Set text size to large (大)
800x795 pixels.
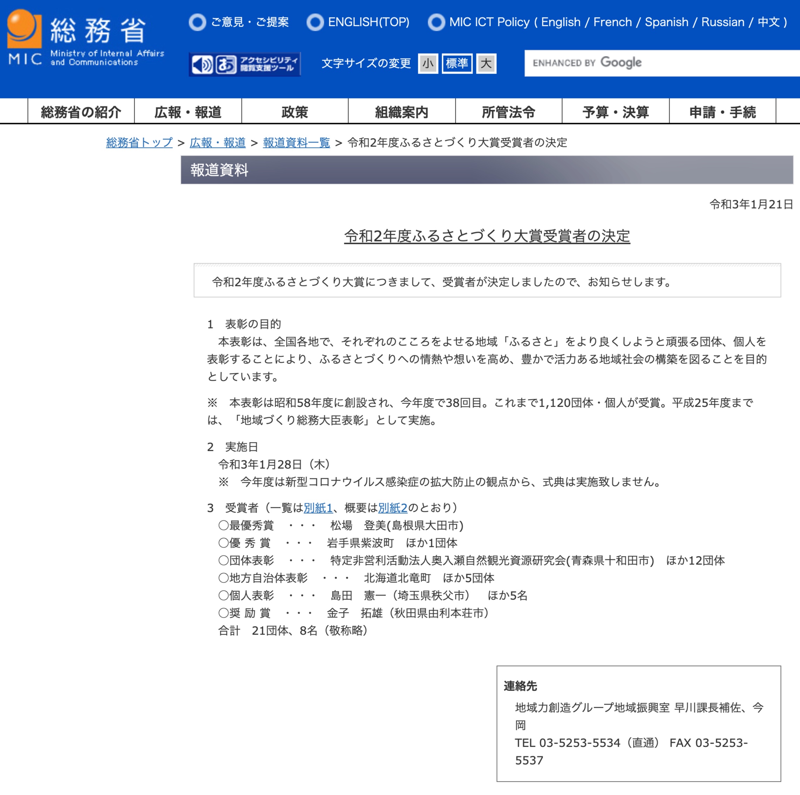click(x=486, y=63)
